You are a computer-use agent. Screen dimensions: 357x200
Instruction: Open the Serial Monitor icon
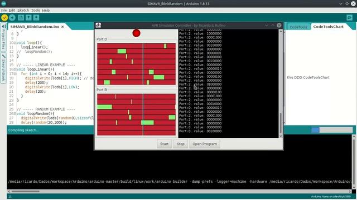(349, 18)
